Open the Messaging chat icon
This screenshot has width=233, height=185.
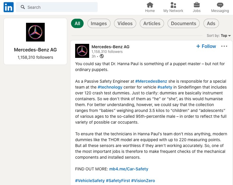(x=220, y=5)
